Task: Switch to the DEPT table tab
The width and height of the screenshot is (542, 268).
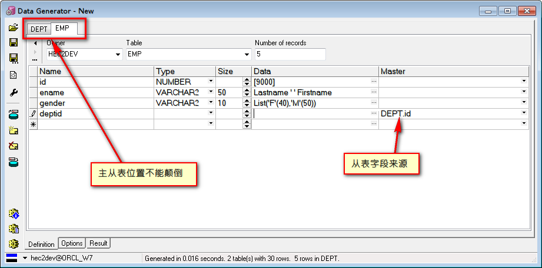Action: pyautogui.click(x=39, y=29)
